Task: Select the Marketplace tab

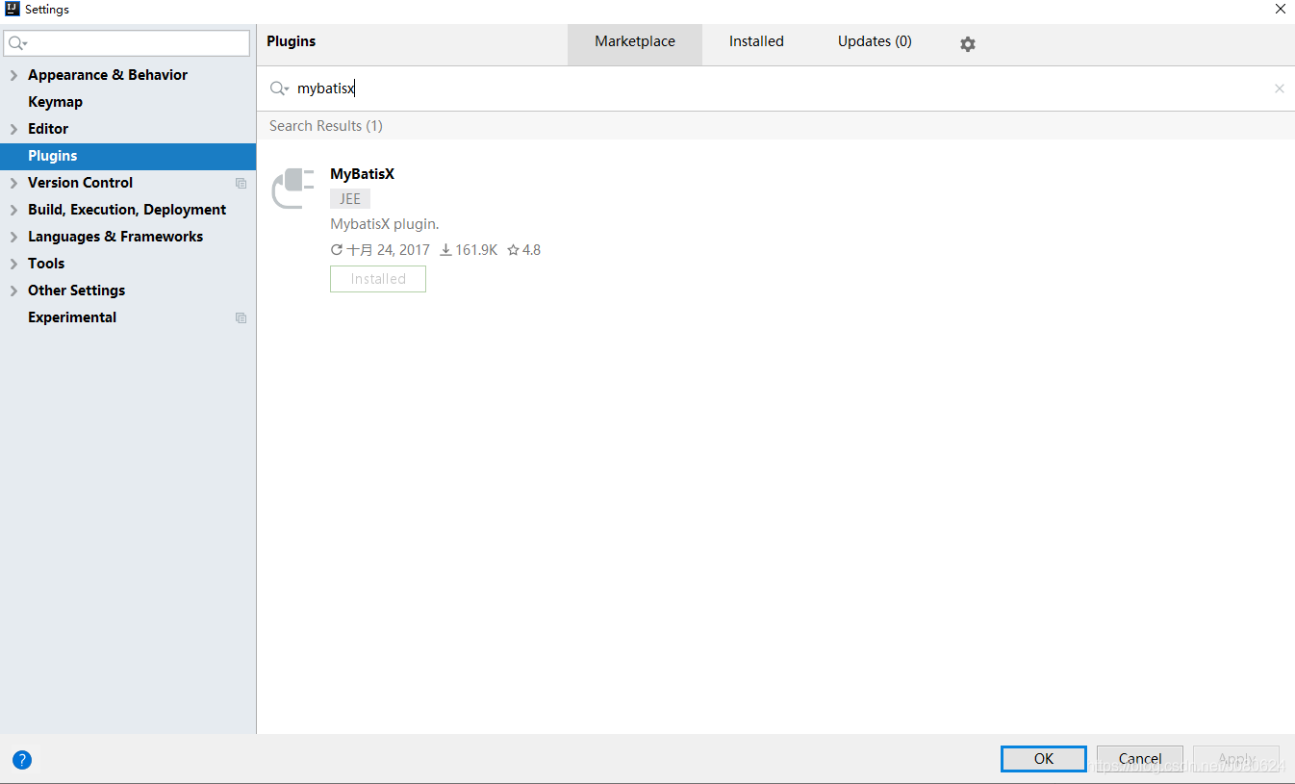Action: click(635, 41)
